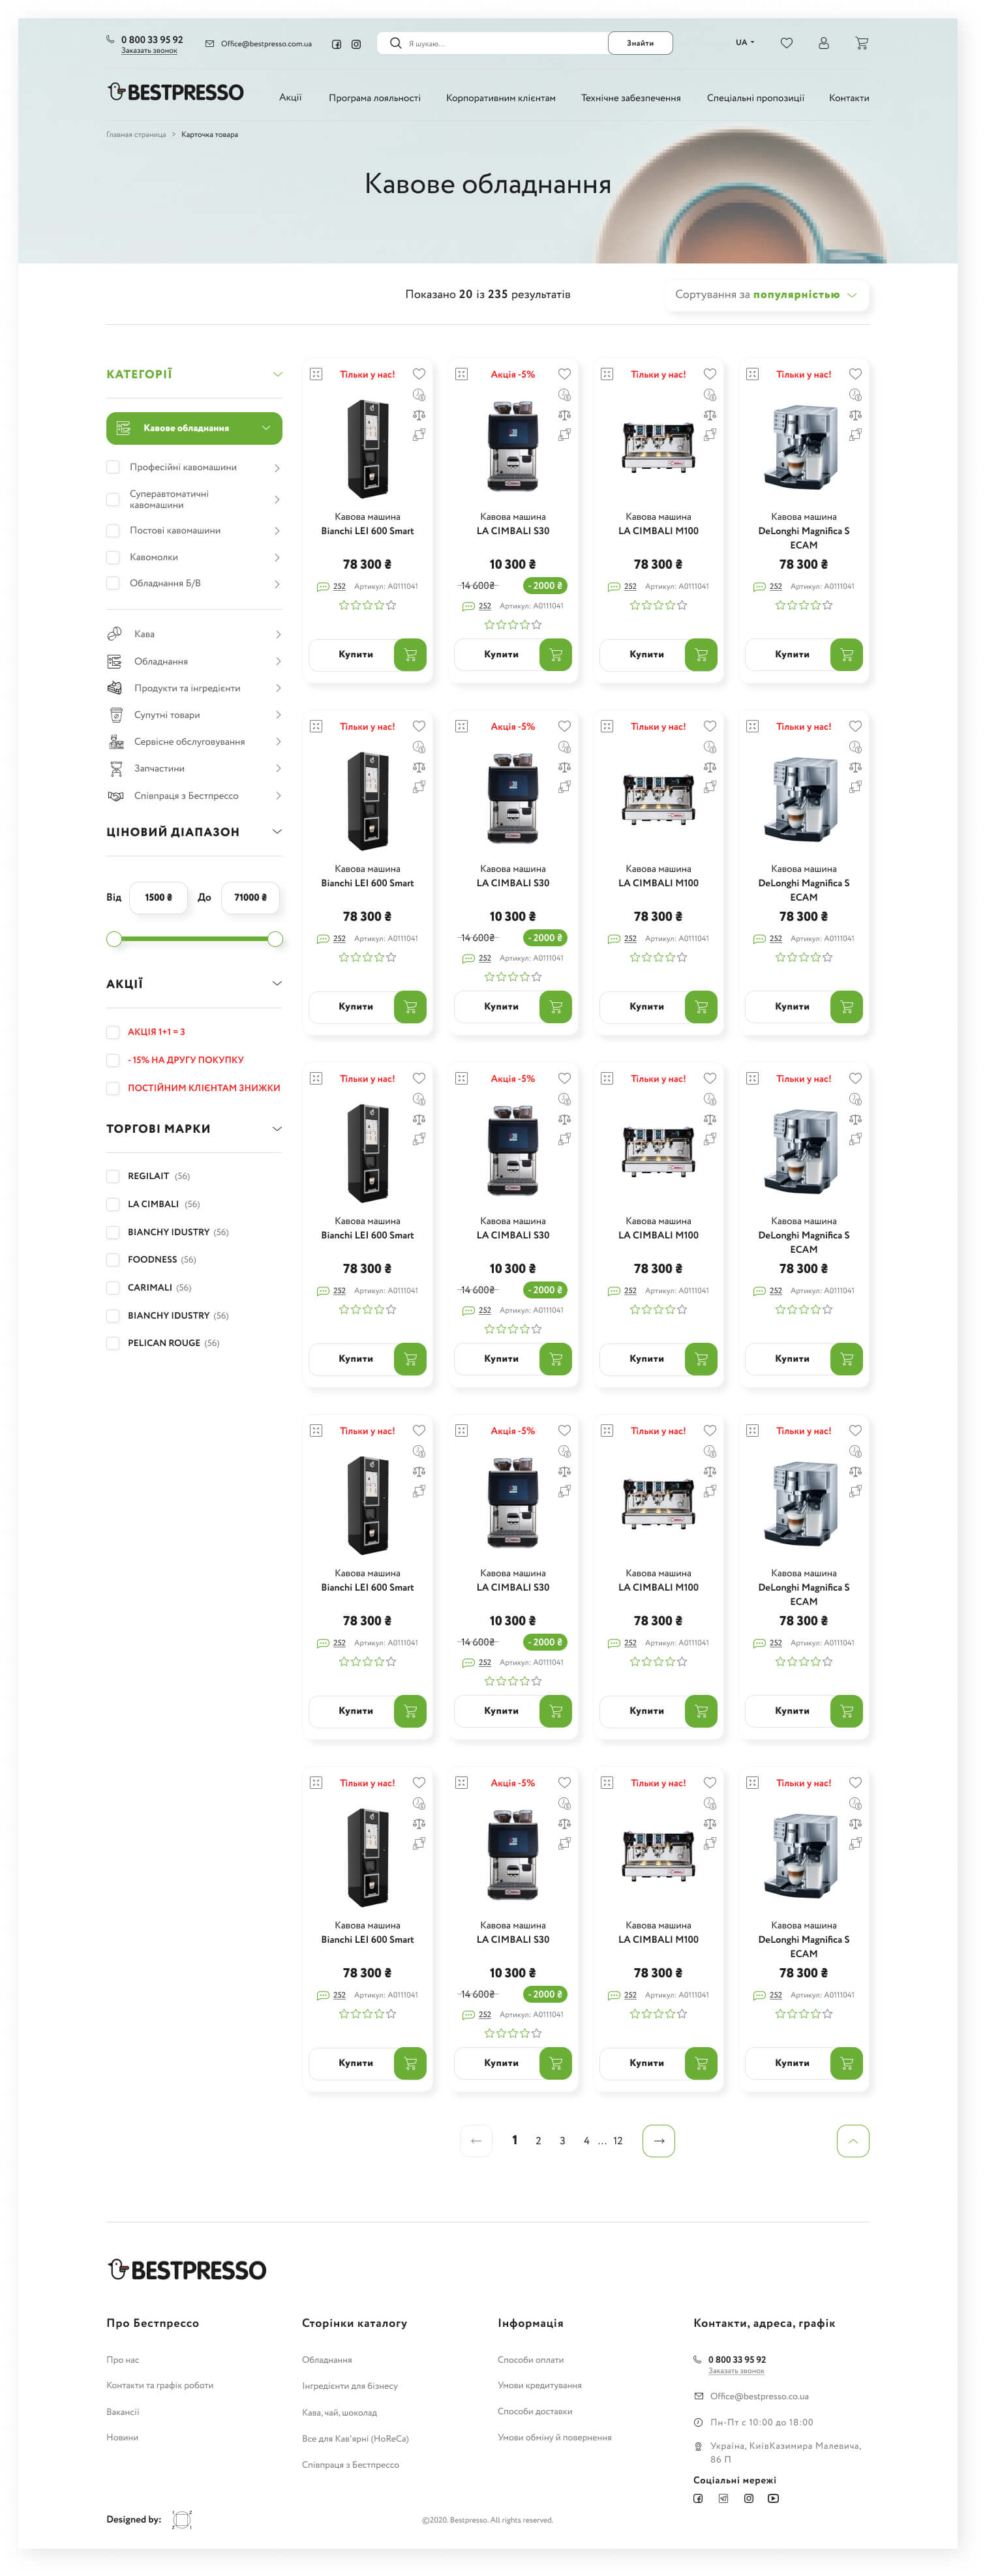985x2576 pixels.
Task: Click the maximum price slider handle
Action: coord(275,939)
